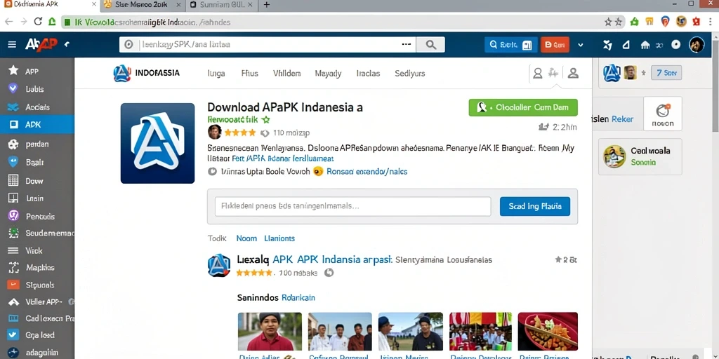Reload the page with browser refresh button

(38, 22)
